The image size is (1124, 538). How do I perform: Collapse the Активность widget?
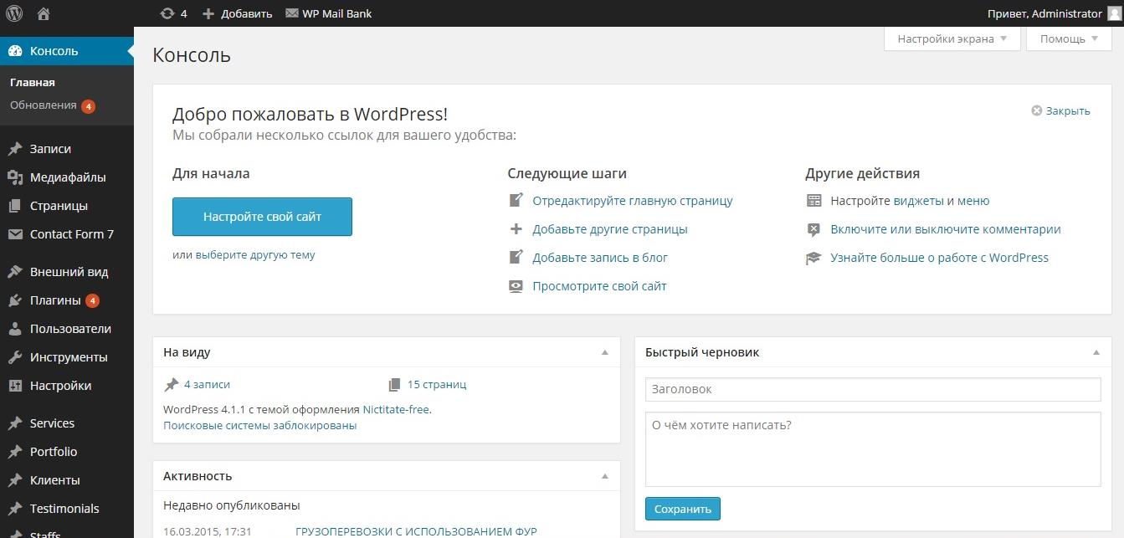pyautogui.click(x=605, y=476)
